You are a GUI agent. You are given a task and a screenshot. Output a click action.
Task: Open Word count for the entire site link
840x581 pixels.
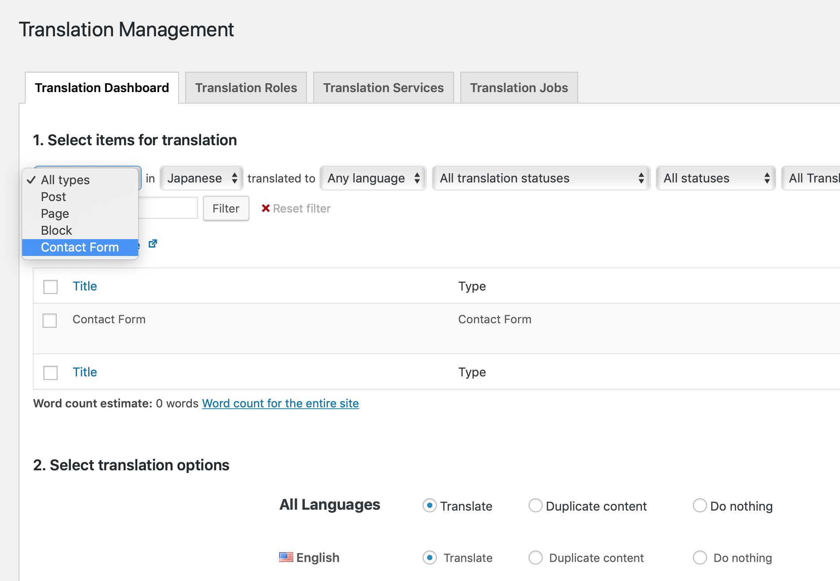point(280,403)
